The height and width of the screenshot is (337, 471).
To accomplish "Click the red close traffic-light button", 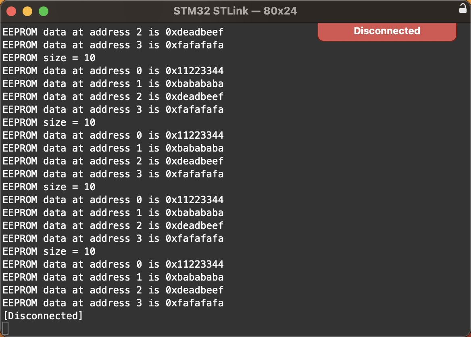I will coord(11,11).
